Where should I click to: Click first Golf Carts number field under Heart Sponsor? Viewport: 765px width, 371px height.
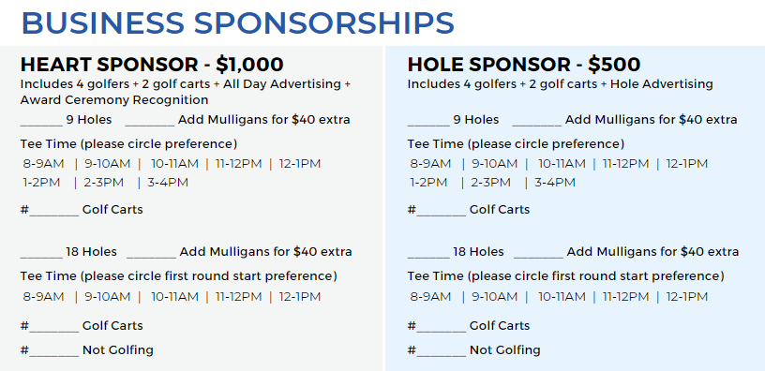54,213
